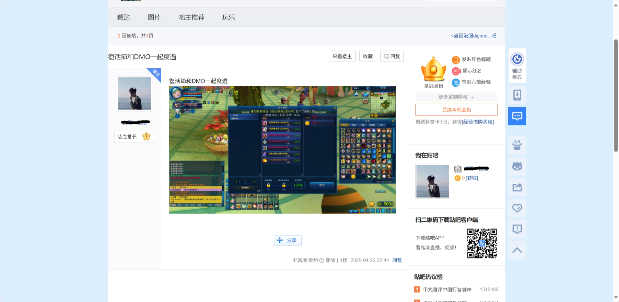Click the feedback exclamation sidebar icon
619x302 pixels.
point(517,229)
